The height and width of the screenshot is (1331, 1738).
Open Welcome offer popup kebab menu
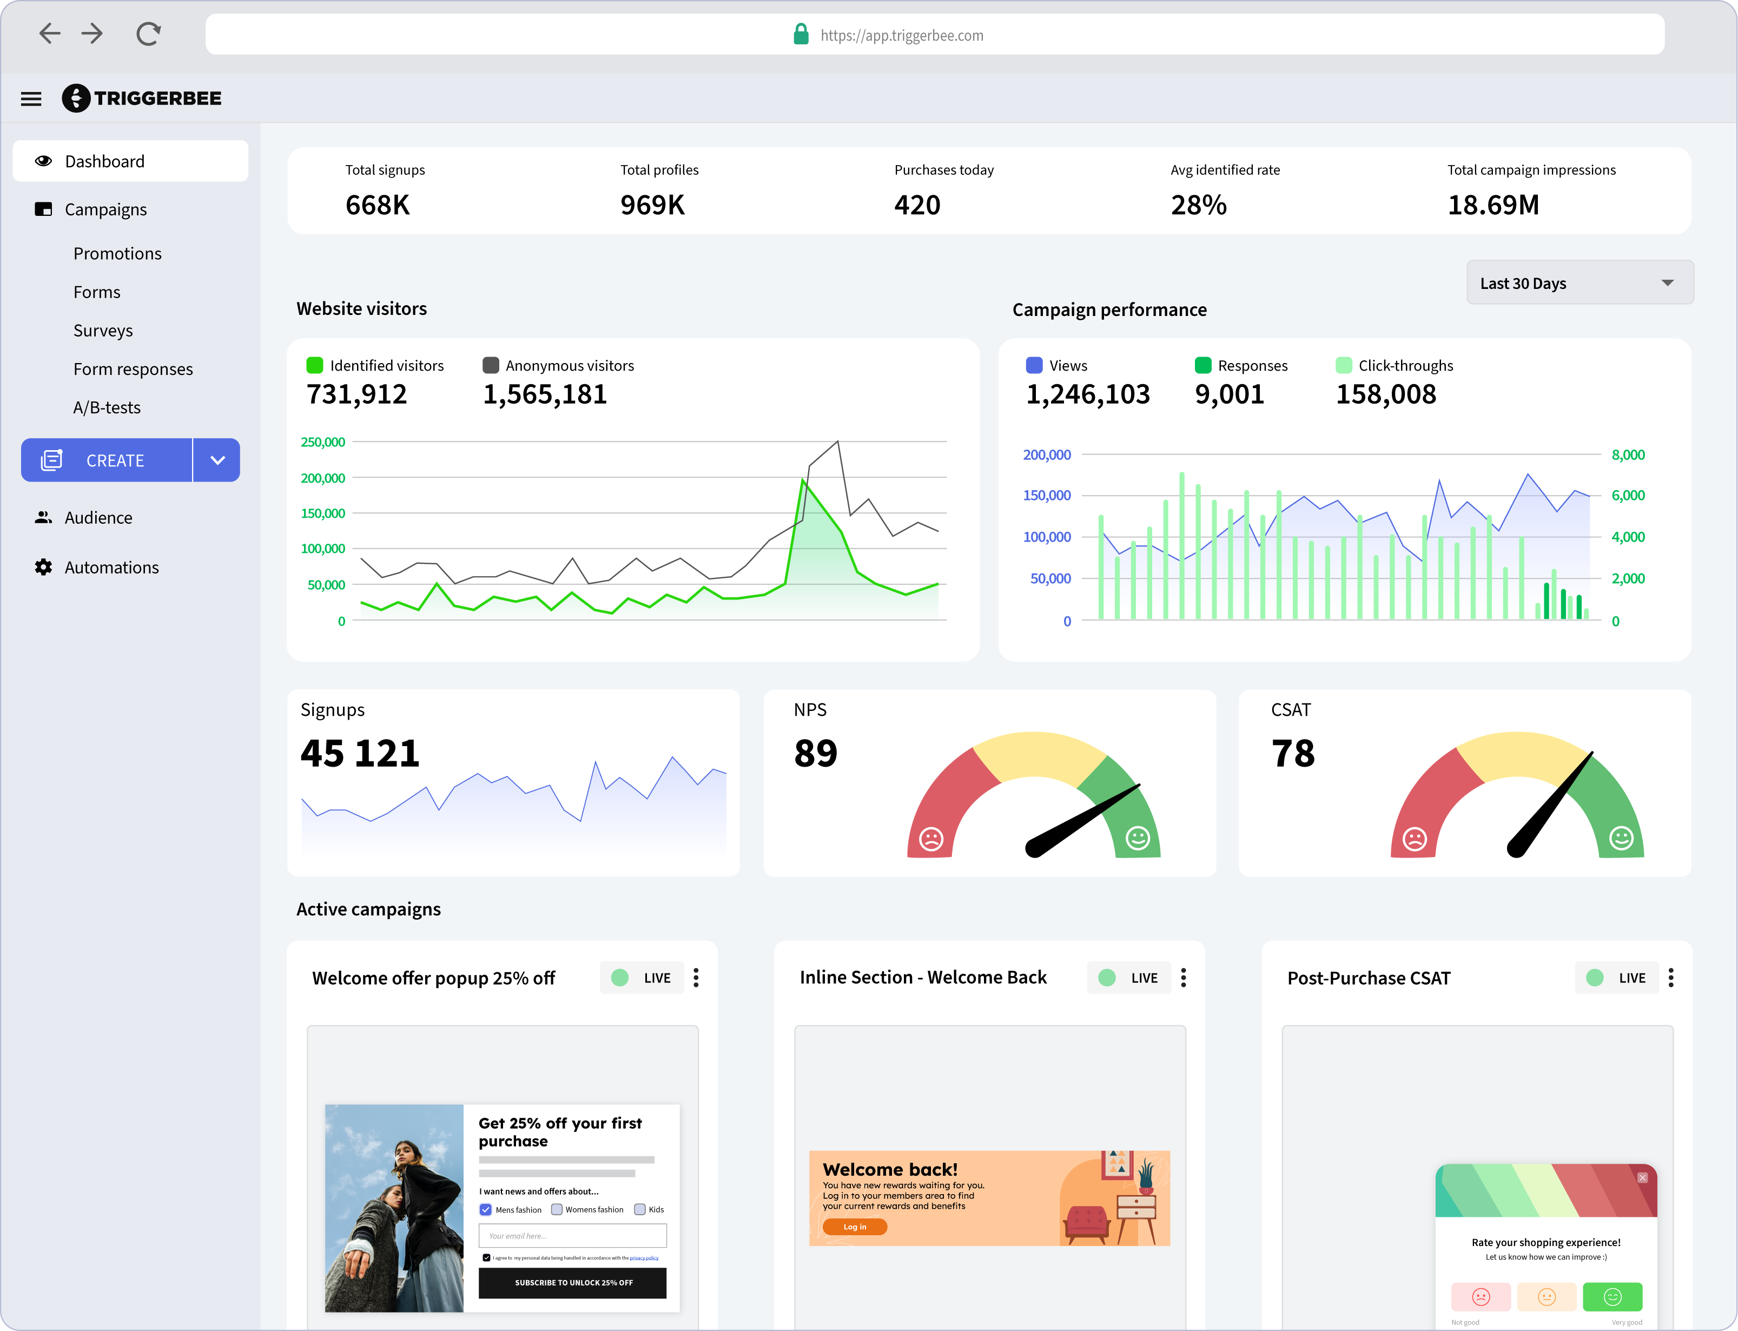(696, 978)
